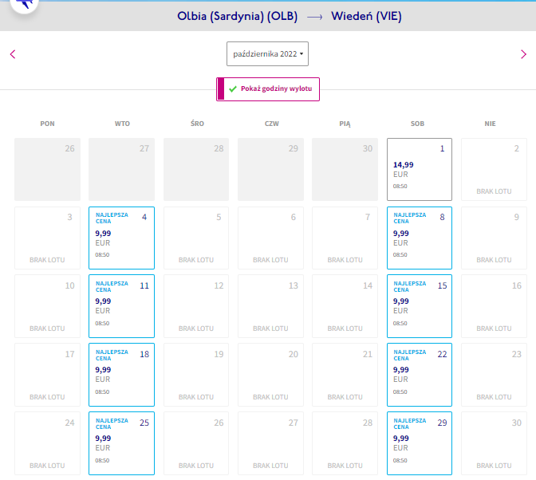The width and height of the screenshot is (536, 480).
Task: Pick the October 22 flight cell
Action: [420, 375]
